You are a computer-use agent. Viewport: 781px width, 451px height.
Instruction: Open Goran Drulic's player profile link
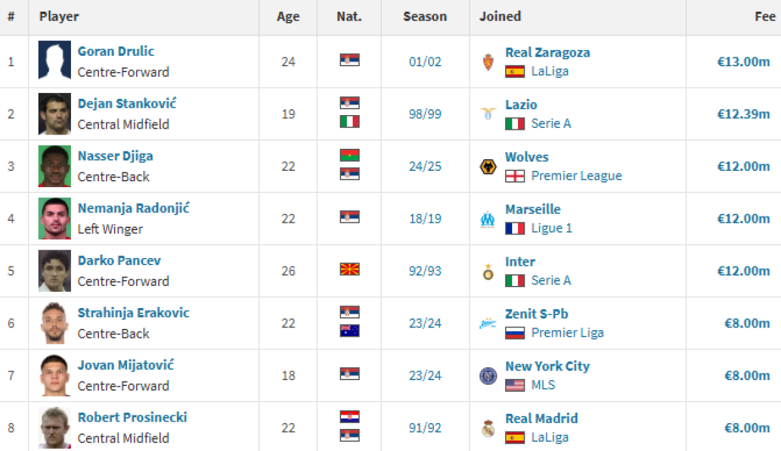pyautogui.click(x=116, y=51)
